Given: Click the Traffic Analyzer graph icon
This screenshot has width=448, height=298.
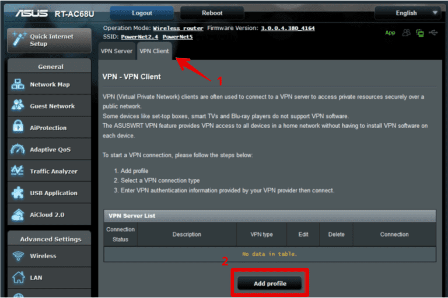Looking at the screenshot, I should 17,171.
